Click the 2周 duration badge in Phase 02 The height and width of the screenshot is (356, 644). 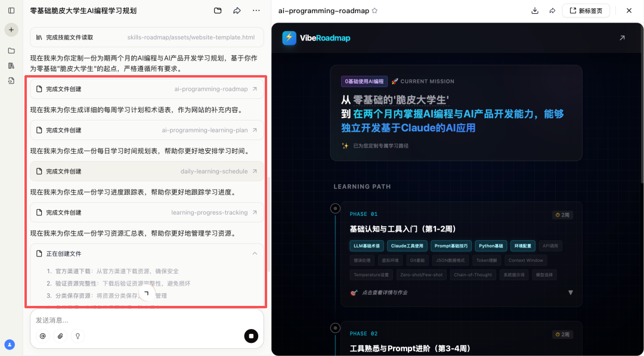(x=563, y=334)
